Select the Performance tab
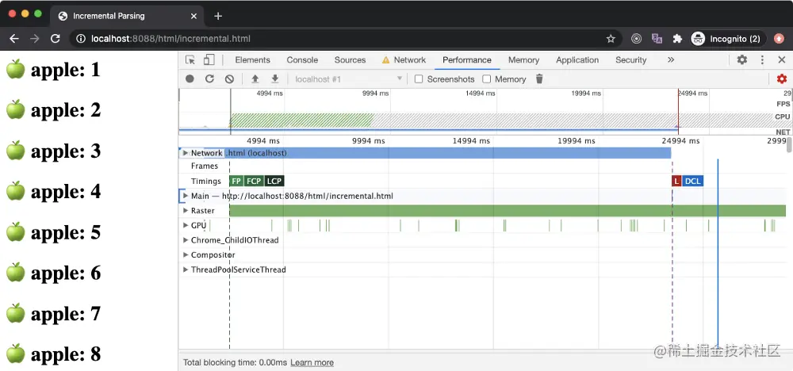Screen dimensions: 793x371 (467, 59)
